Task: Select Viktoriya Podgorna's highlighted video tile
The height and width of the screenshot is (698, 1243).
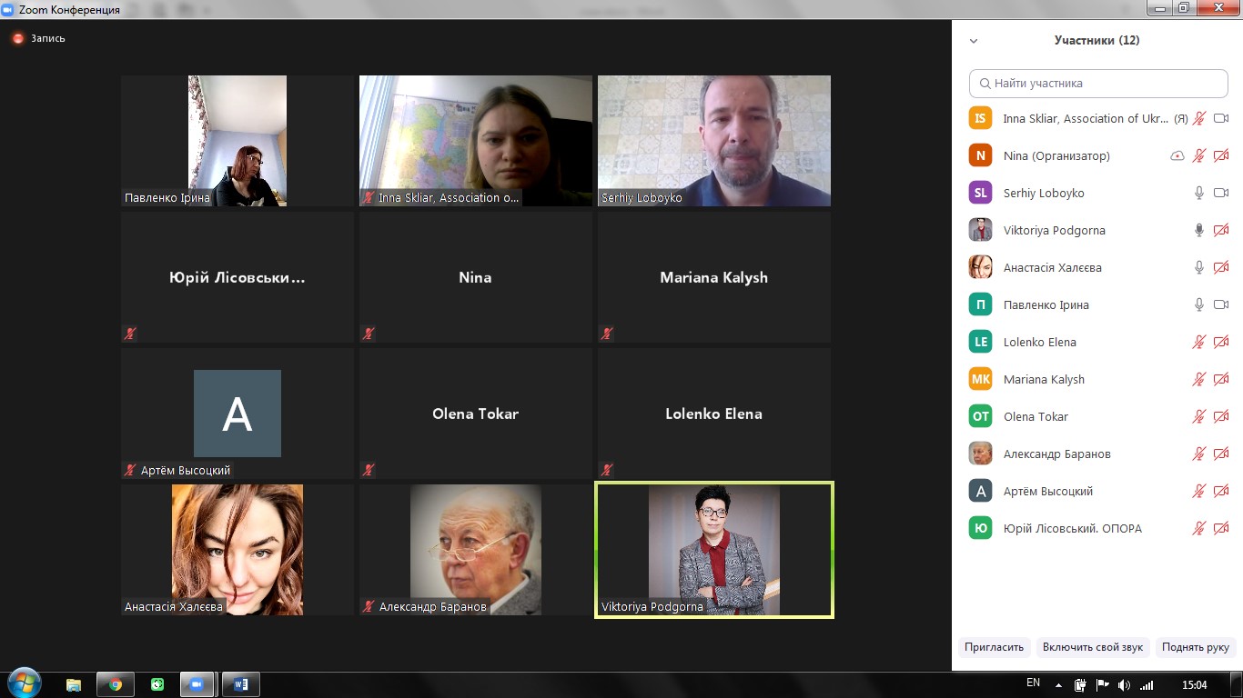Action: [713, 550]
